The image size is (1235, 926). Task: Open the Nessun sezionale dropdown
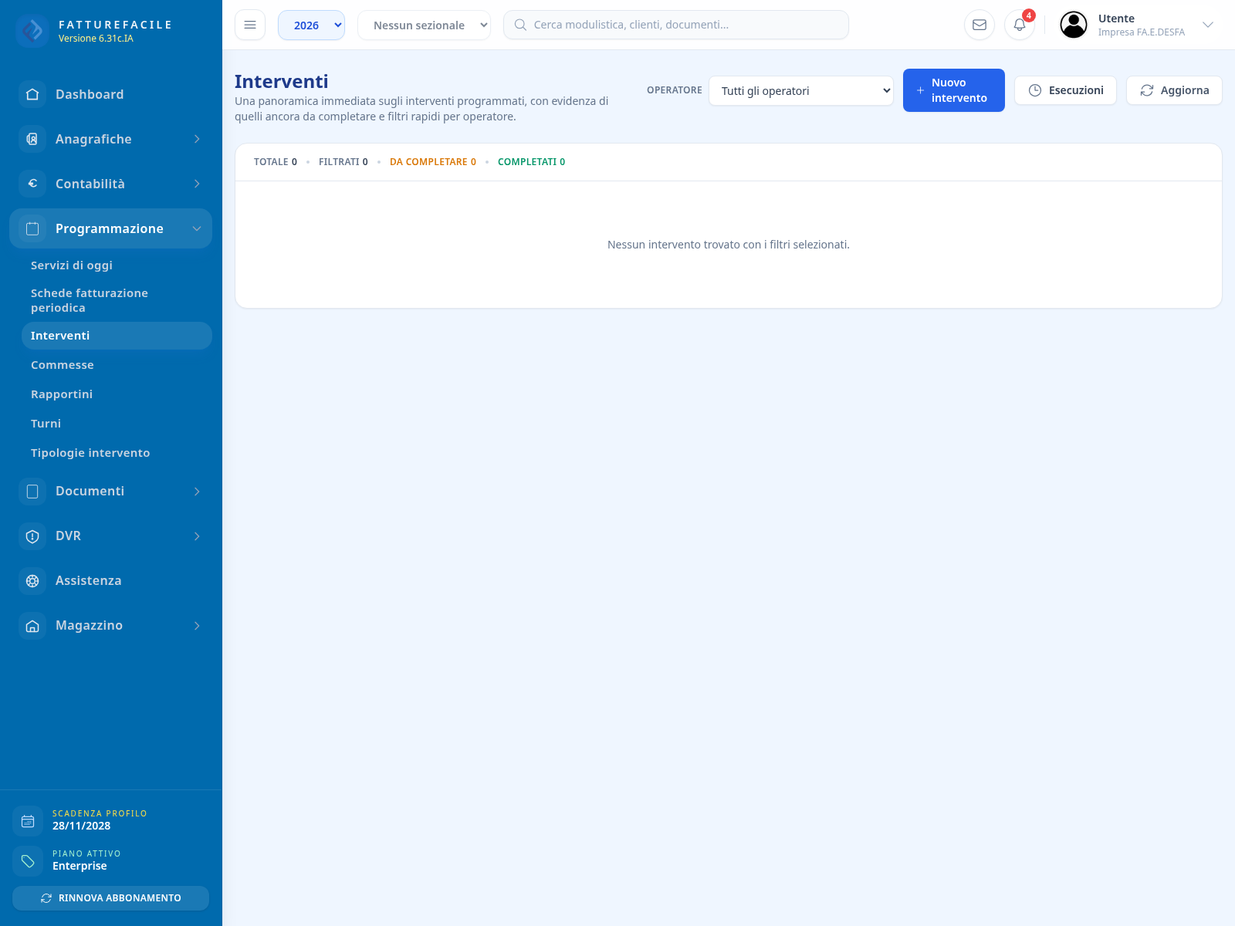click(x=424, y=25)
